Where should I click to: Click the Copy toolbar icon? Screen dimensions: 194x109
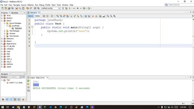[x=20, y=8]
